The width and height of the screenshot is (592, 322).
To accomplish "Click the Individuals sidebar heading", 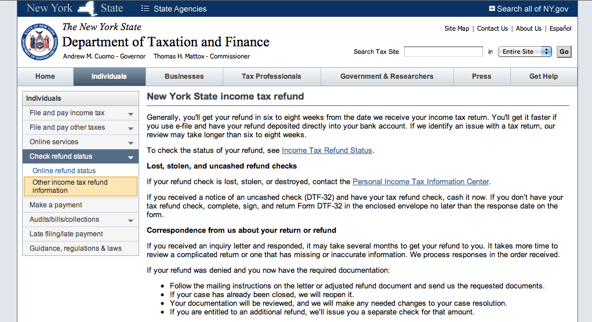I will point(43,98).
